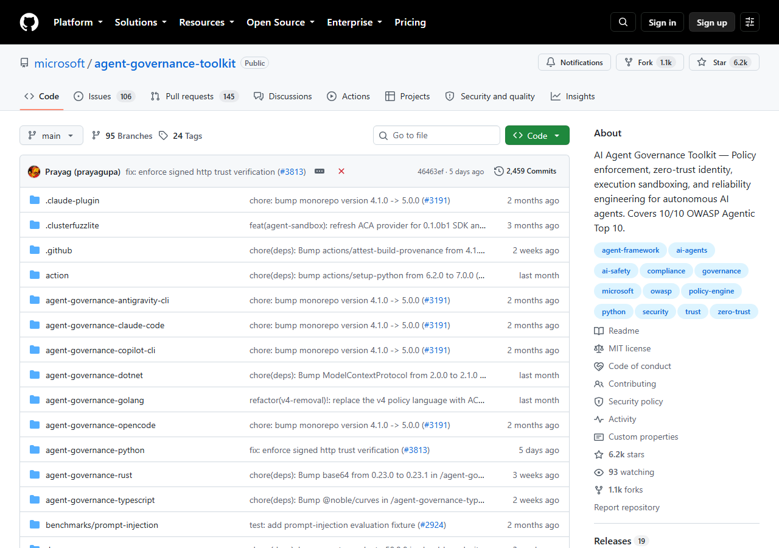Switch to the Issues tab
This screenshot has height=548, width=779.
[104, 96]
